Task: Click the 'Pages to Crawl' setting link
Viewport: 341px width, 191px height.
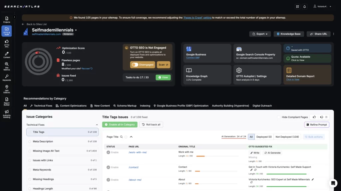Action: click(197, 18)
